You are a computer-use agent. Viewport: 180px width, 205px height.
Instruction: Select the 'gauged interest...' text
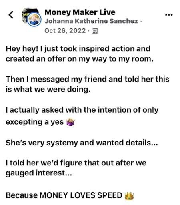point(39,173)
